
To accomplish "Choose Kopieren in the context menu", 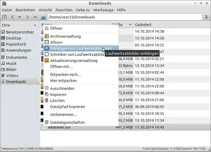I will 81,95.
